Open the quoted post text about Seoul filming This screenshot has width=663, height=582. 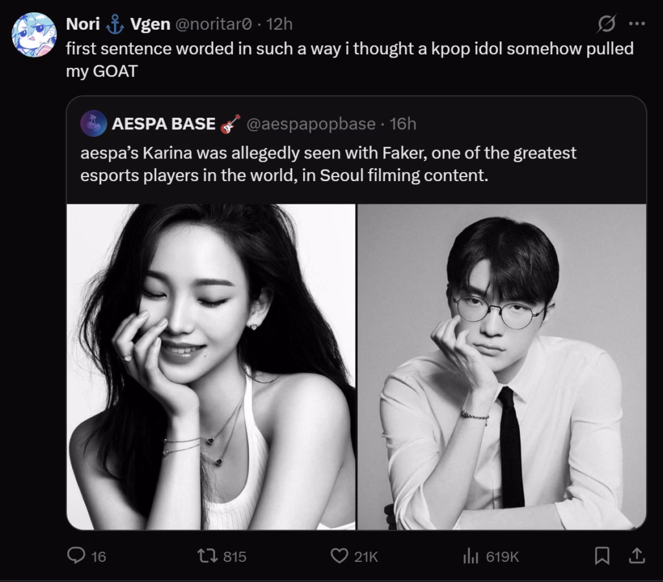[328, 164]
